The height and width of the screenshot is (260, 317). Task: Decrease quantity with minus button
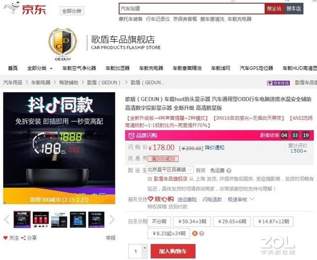click(145, 255)
